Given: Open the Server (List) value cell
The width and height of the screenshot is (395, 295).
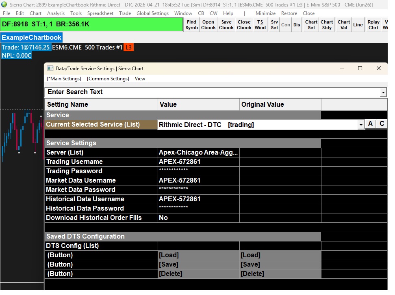Looking at the screenshot, I should (x=198, y=153).
